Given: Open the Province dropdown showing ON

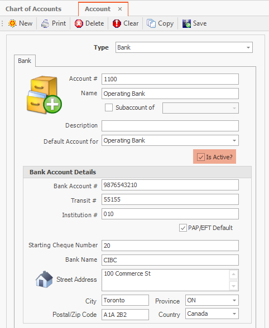Looking at the screenshot, I should (212, 300).
